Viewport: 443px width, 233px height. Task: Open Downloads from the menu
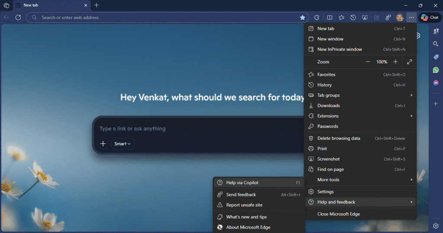pos(360,106)
